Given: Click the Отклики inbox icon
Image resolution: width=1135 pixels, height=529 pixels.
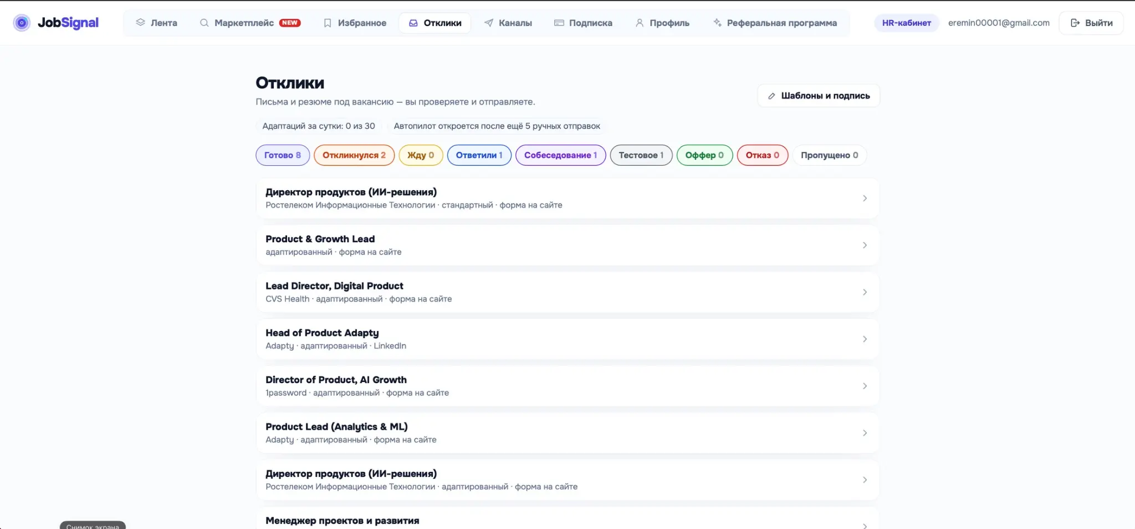Looking at the screenshot, I should tap(413, 23).
